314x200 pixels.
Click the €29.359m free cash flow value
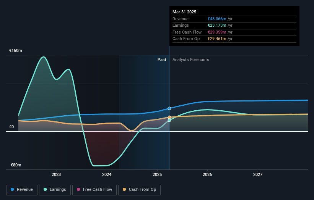point(217,32)
